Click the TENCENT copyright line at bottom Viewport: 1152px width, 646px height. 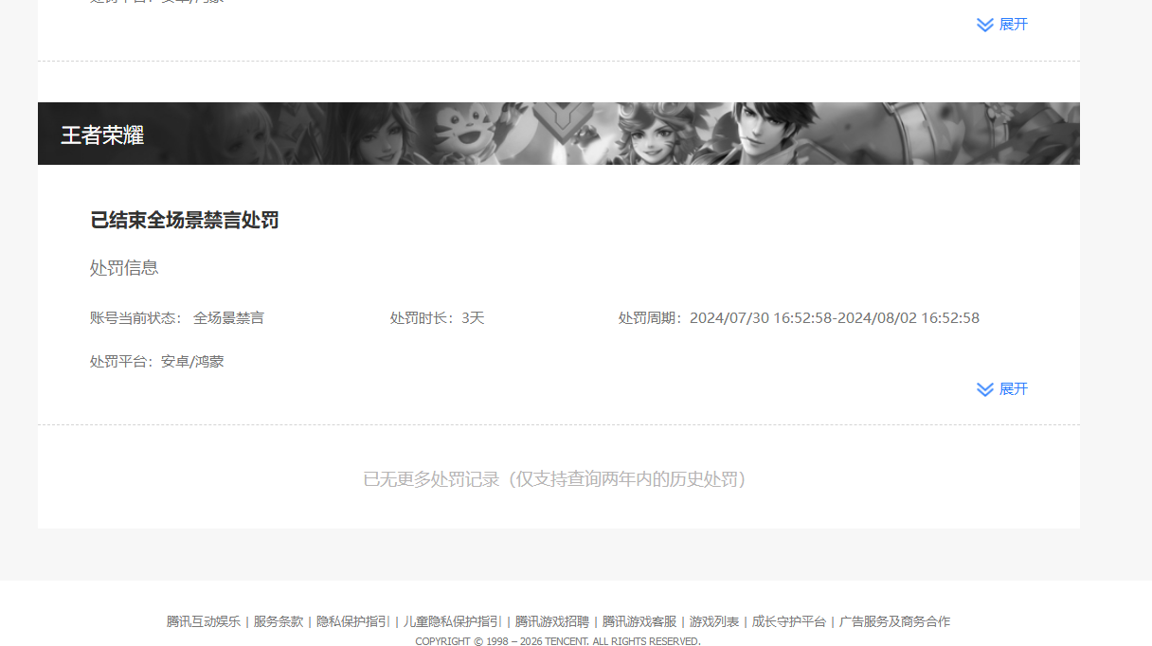point(557,640)
